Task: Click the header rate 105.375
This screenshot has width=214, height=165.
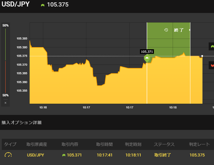Action: point(58,4)
